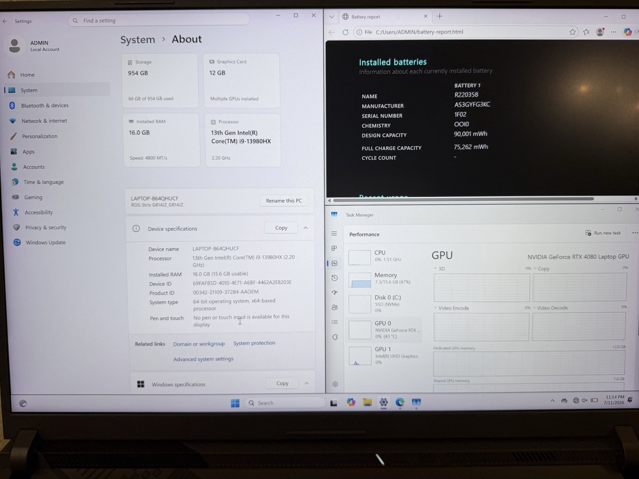Select GPU 1 Intel UHD Graphics entry
This screenshot has height=479, width=639.
(x=385, y=356)
